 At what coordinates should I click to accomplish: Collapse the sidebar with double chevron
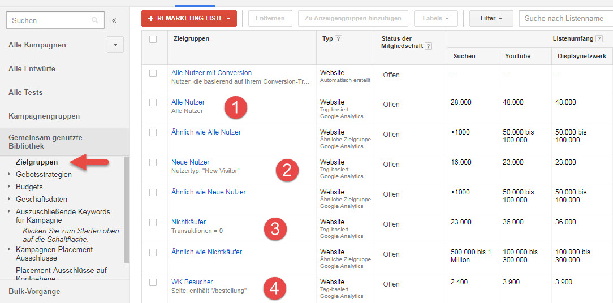(114, 20)
